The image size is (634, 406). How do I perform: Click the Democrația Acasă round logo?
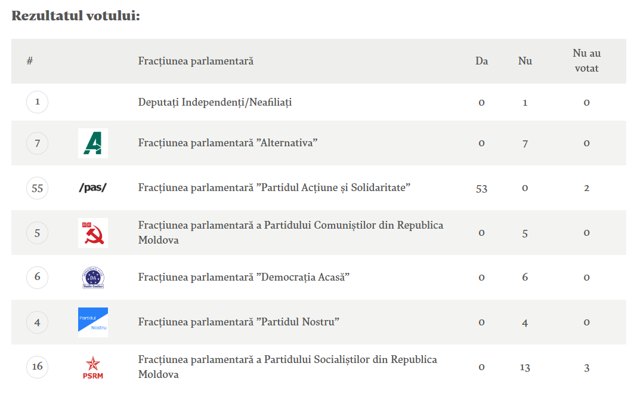92,278
